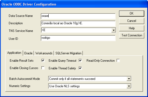Click into the Description text field

point(78,23)
